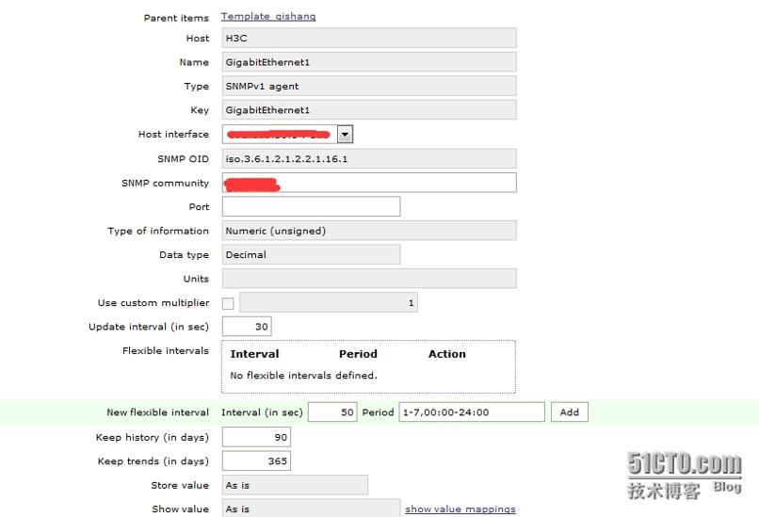Viewport: 759px width, 517px height.
Task: Click the Store value As is field
Action: (295, 485)
